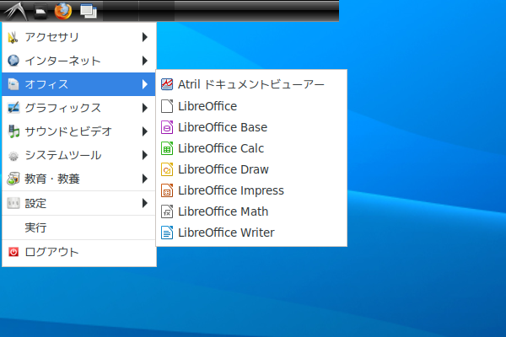Image resolution: width=506 pixels, height=337 pixels.
Task: Expand the 教育・教養 submenu arrow
Action: pyautogui.click(x=145, y=179)
